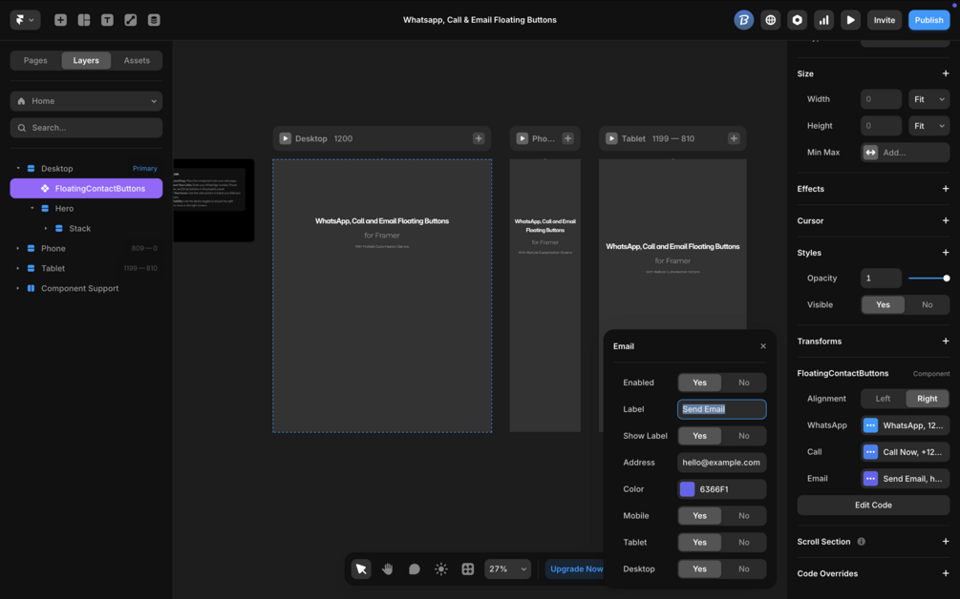Play the Phone breakpoint preview
960x599 pixels.
click(x=523, y=138)
